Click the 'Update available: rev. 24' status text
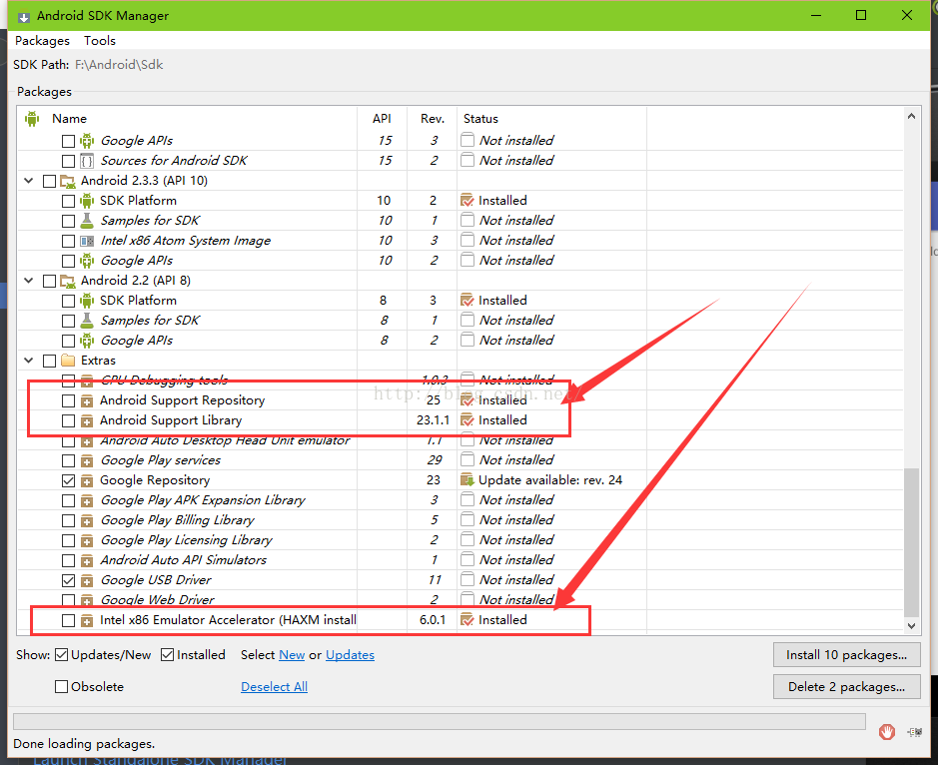 tap(550, 480)
